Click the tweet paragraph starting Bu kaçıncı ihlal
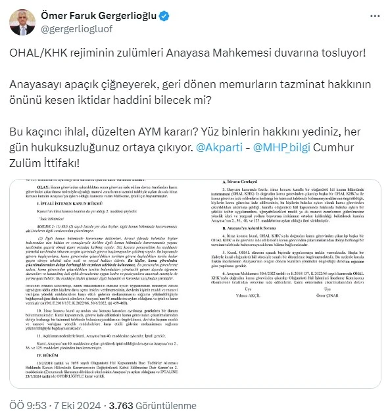Viewport: 388px width, 417px height. 185,147
